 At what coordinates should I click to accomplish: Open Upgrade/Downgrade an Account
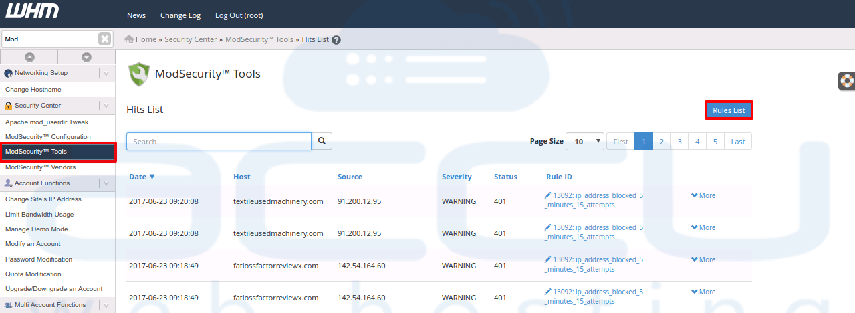54,289
